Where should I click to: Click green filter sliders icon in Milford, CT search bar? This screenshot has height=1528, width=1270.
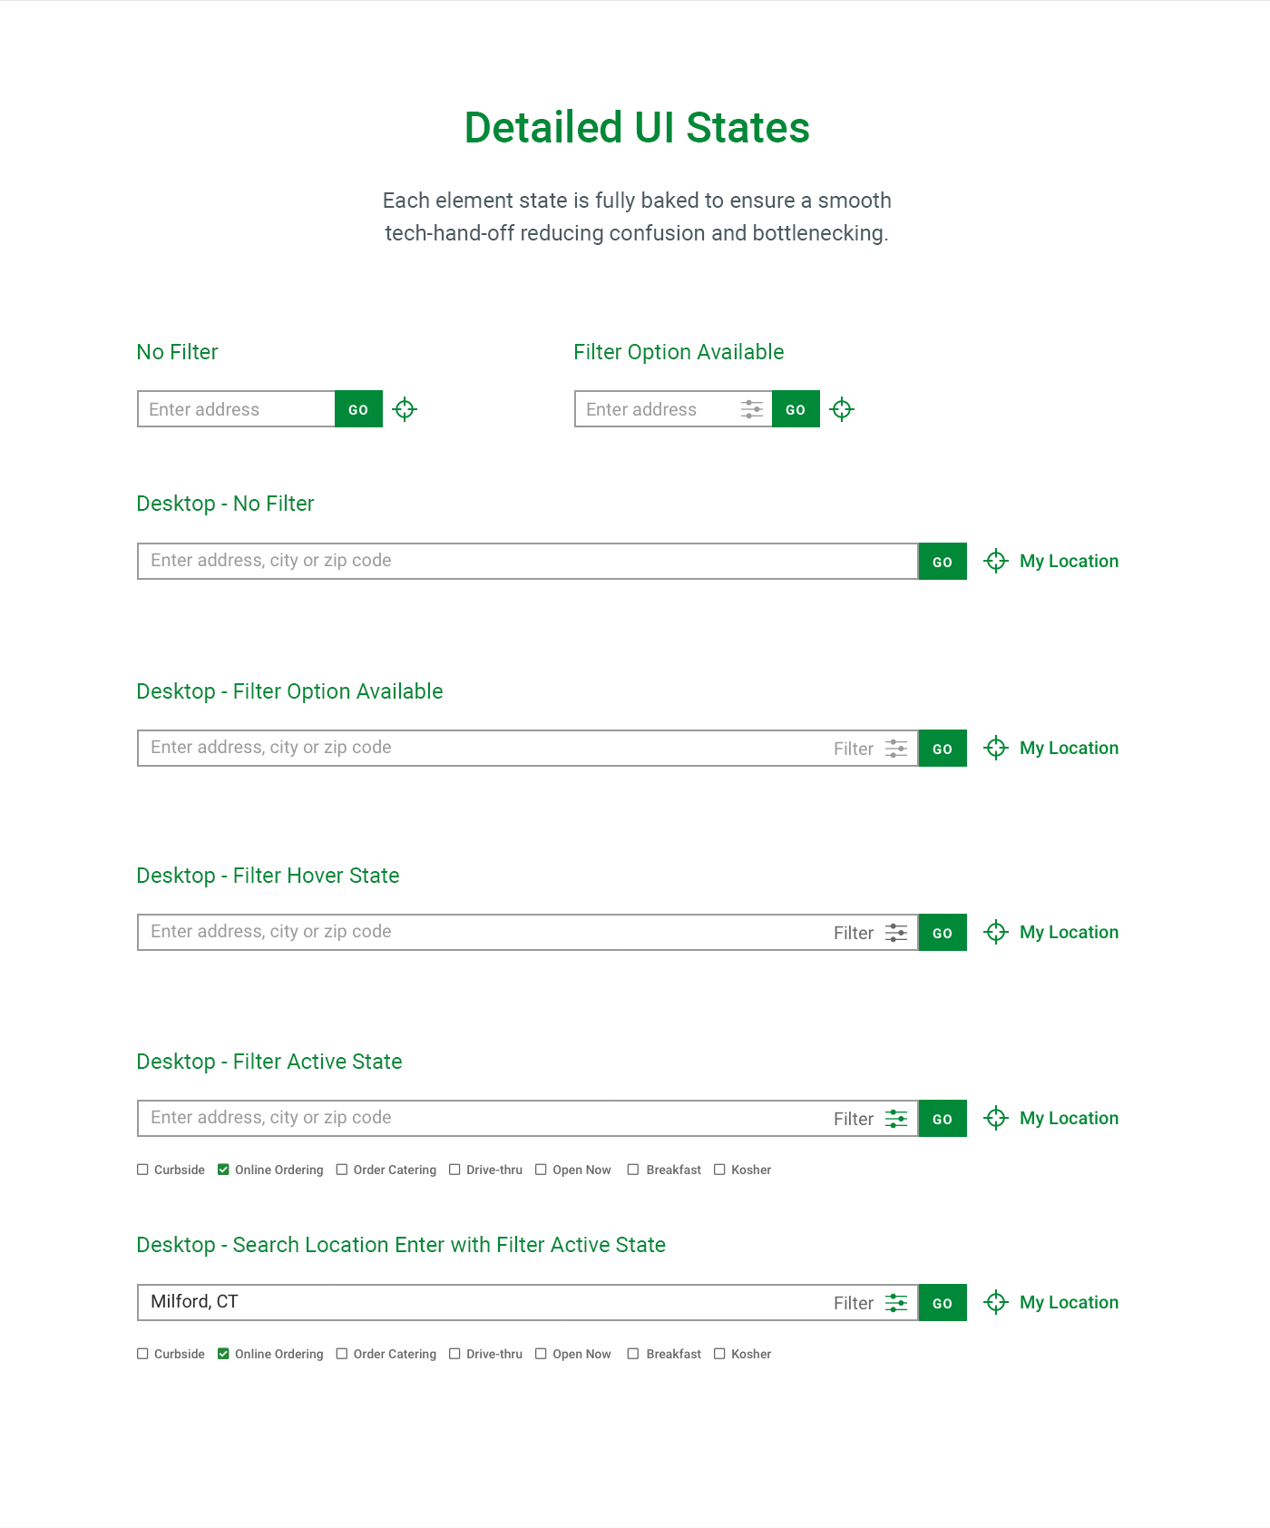click(x=896, y=1303)
